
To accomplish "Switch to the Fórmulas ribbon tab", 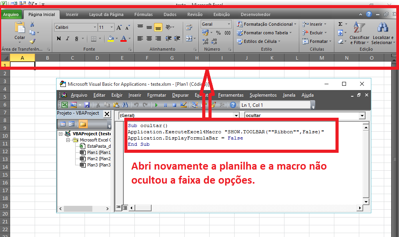I will click(x=143, y=14).
